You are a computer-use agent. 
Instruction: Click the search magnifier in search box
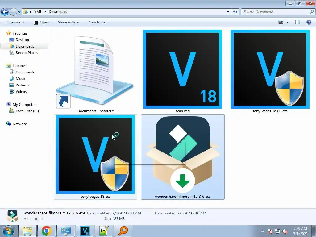pyautogui.click(x=312, y=12)
